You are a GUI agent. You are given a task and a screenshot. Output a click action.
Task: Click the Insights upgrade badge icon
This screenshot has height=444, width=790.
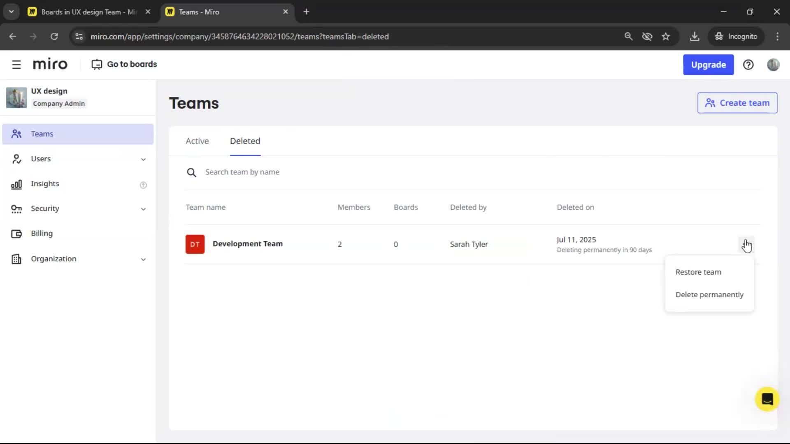tap(143, 185)
